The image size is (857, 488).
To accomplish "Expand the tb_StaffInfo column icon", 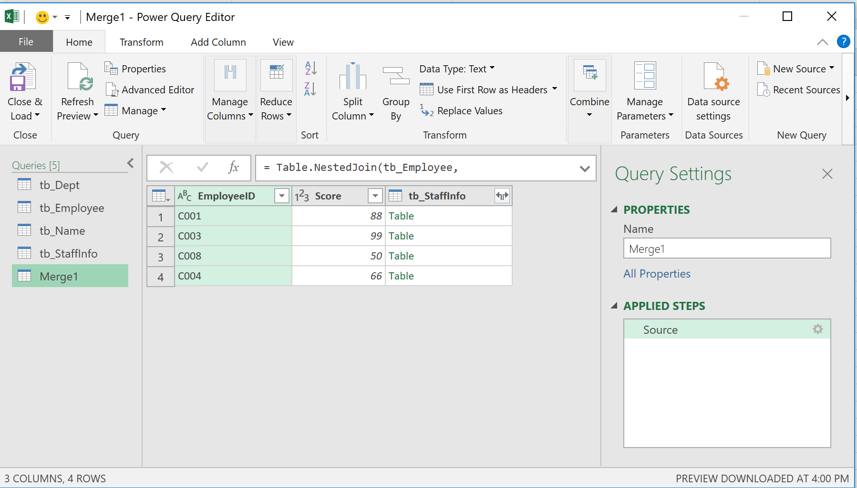I will click(x=502, y=196).
